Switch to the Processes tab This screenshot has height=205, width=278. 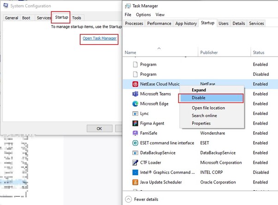pyautogui.click(x=134, y=23)
